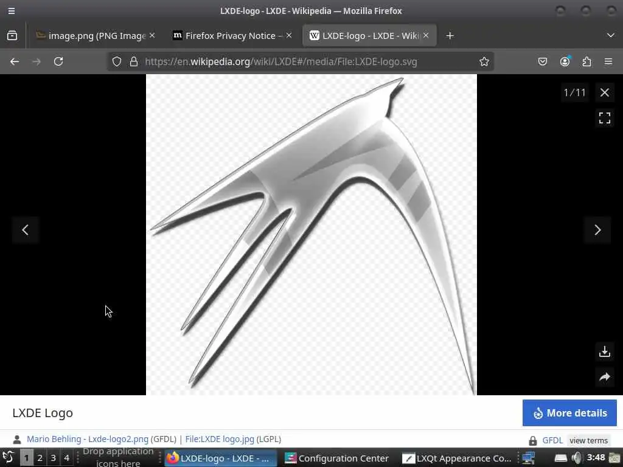Click the 3:48 clock
The width and height of the screenshot is (623, 467).
click(x=596, y=457)
